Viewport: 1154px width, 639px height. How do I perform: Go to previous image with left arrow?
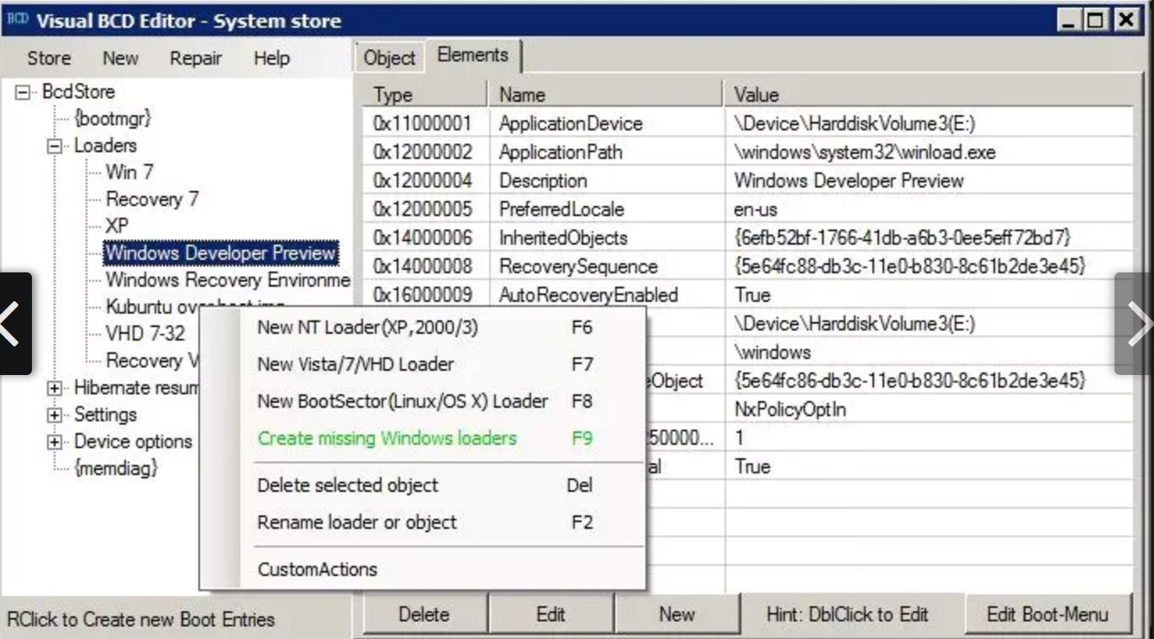pyautogui.click(x=14, y=324)
